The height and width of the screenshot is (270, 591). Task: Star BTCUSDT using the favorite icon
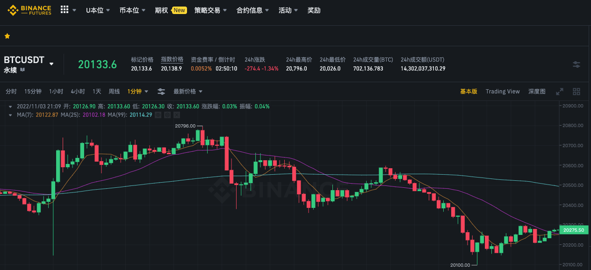click(x=7, y=36)
